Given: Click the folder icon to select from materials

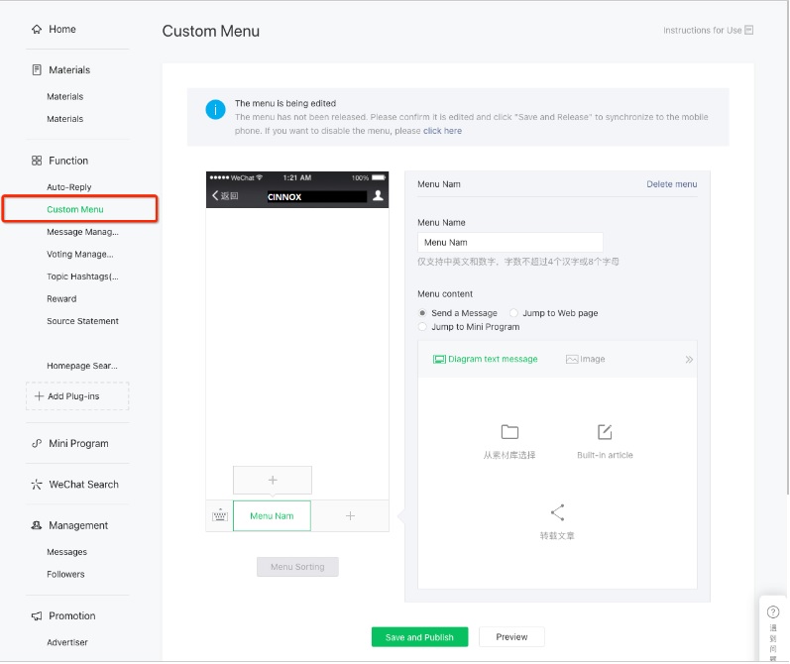Looking at the screenshot, I should (509, 432).
